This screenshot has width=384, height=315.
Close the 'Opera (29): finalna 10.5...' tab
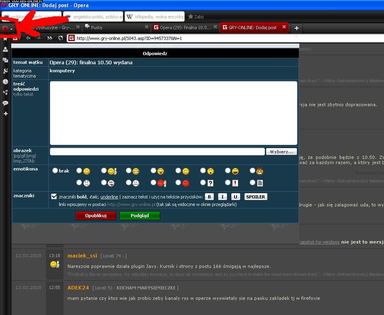point(215,27)
